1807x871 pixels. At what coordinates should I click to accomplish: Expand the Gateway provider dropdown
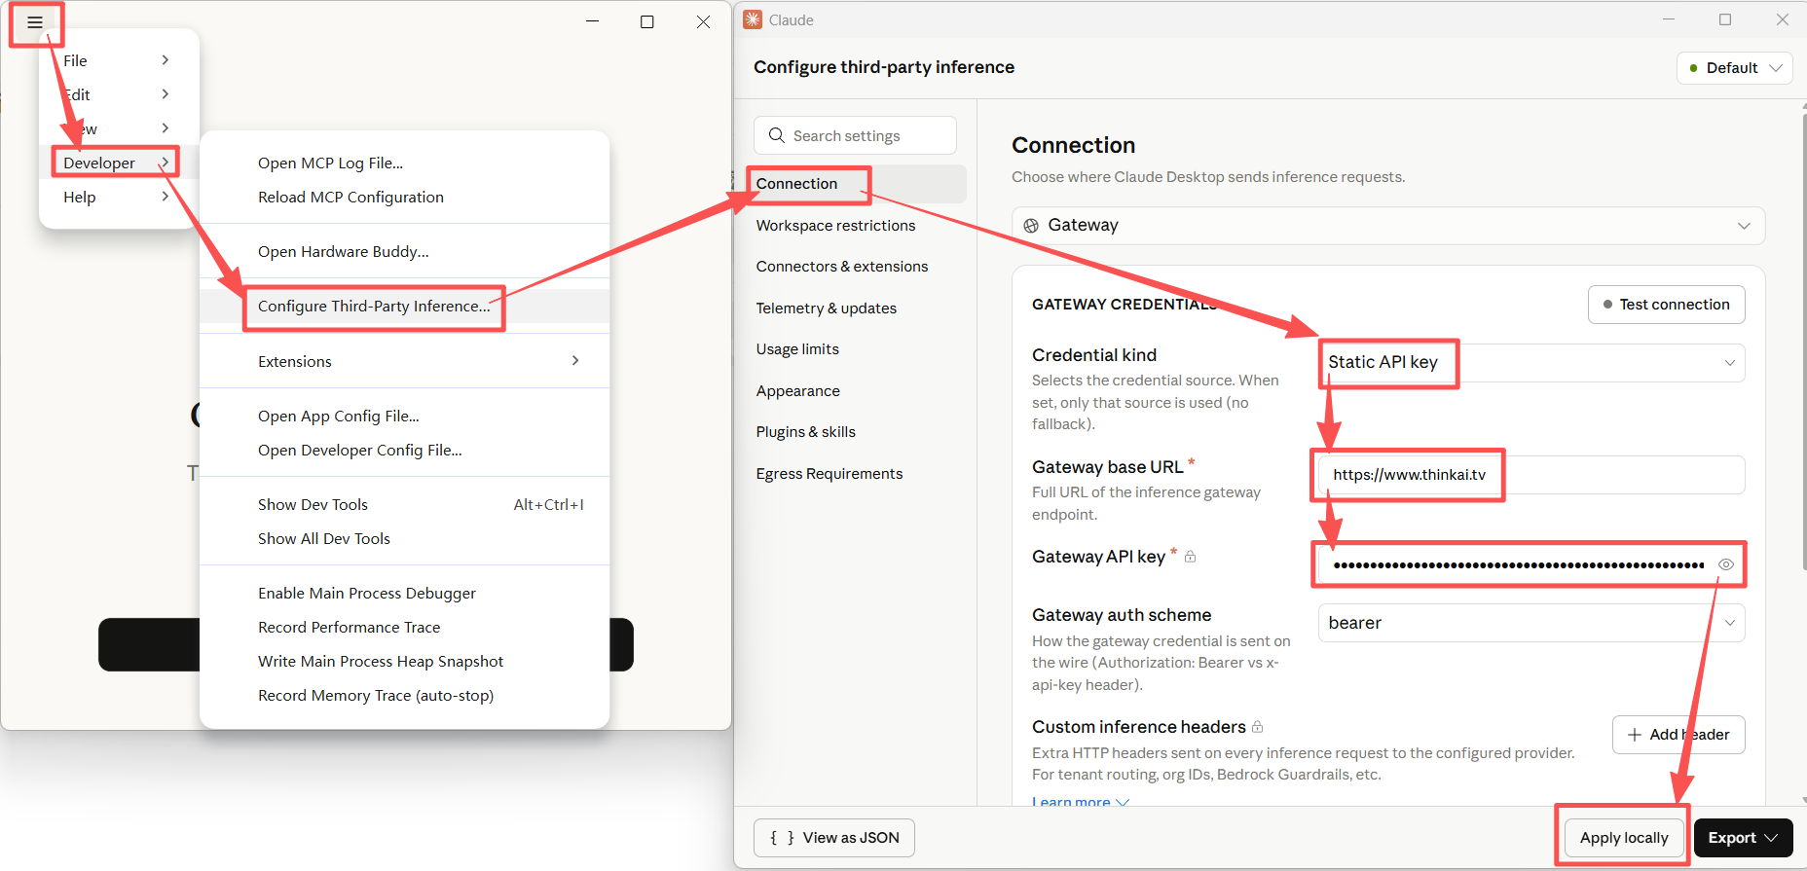(1388, 226)
